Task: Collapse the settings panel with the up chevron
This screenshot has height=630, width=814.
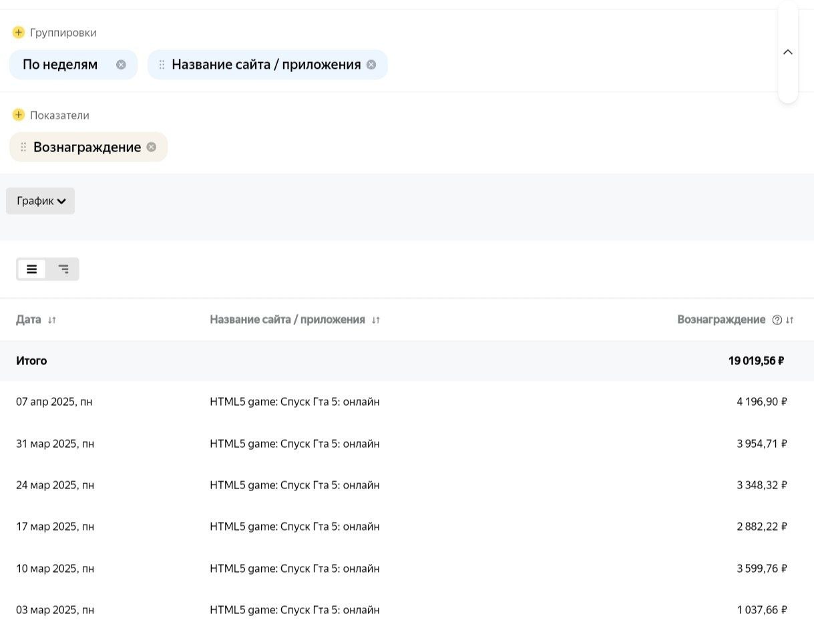Action: pyautogui.click(x=788, y=52)
